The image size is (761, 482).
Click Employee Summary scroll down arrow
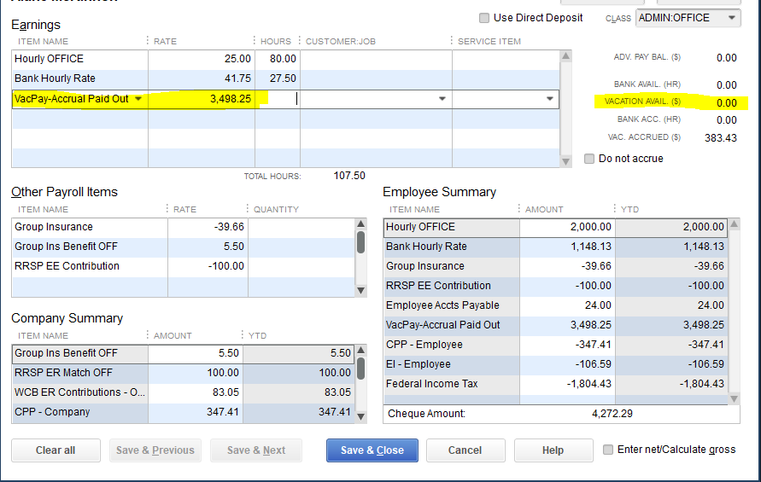734,398
